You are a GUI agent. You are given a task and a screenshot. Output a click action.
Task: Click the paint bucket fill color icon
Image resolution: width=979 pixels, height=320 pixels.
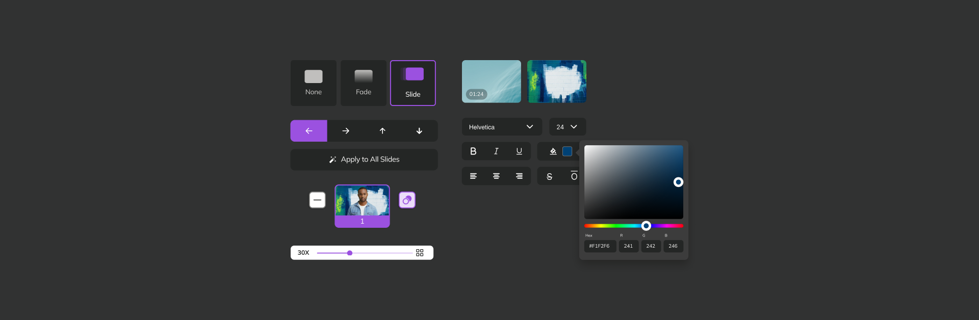pyautogui.click(x=553, y=151)
